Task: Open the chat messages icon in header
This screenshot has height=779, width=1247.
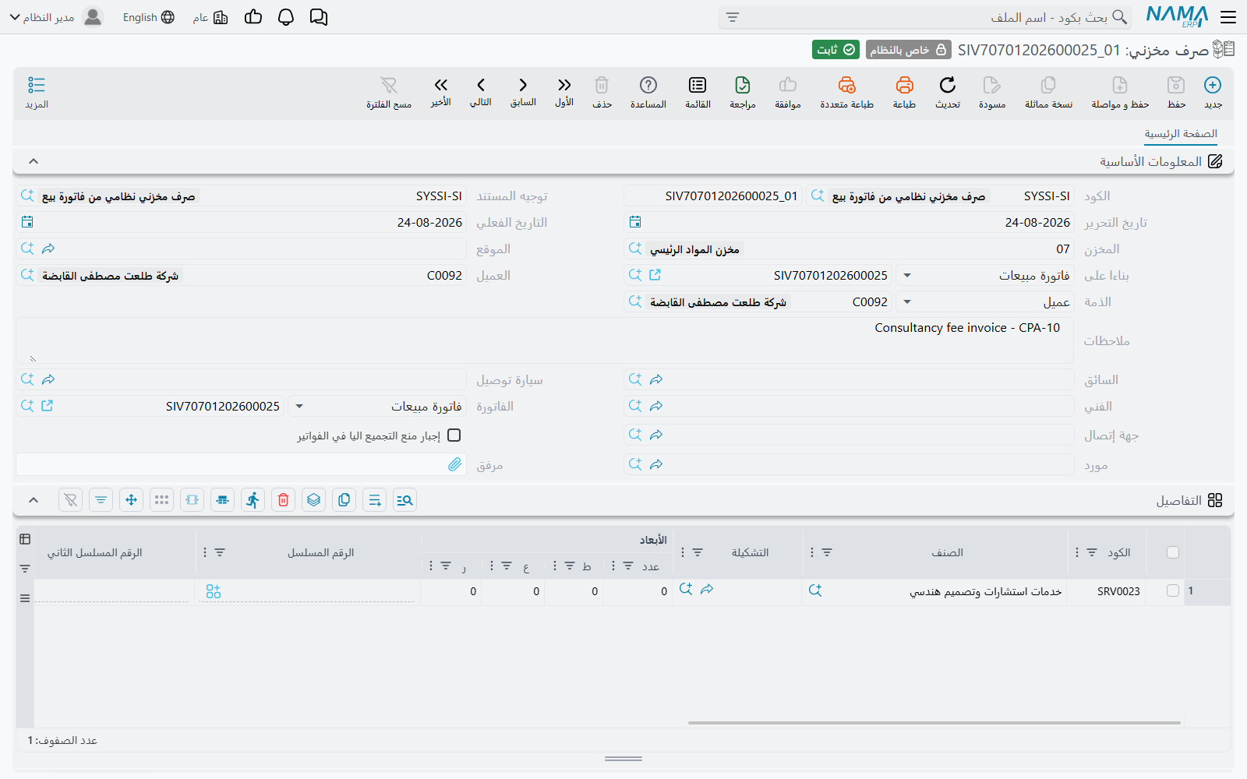Action: click(x=319, y=17)
